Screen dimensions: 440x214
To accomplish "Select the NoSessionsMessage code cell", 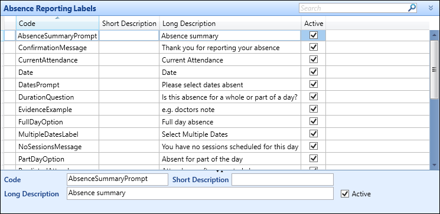I will 57,146.
